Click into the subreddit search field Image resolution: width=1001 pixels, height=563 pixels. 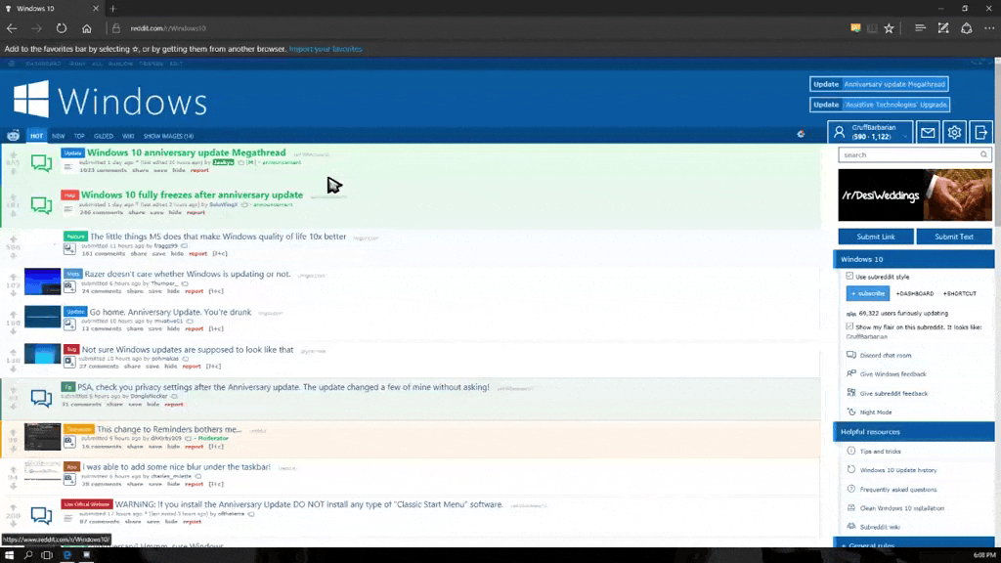coord(907,154)
